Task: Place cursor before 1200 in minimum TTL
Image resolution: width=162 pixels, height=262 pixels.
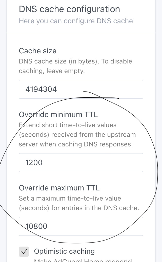Action: tap(25, 163)
